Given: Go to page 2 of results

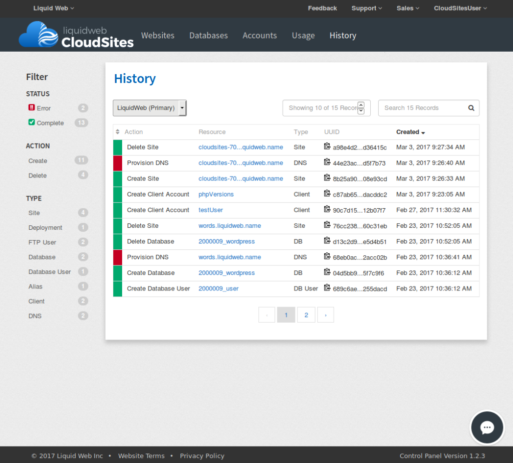Looking at the screenshot, I should pyautogui.click(x=306, y=315).
